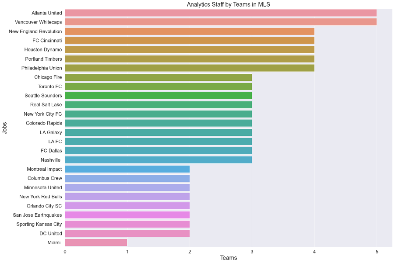Click the chart title 'Analytics Staff by Teams in MLS'
Screen dimensions: 395x263
point(228,4)
